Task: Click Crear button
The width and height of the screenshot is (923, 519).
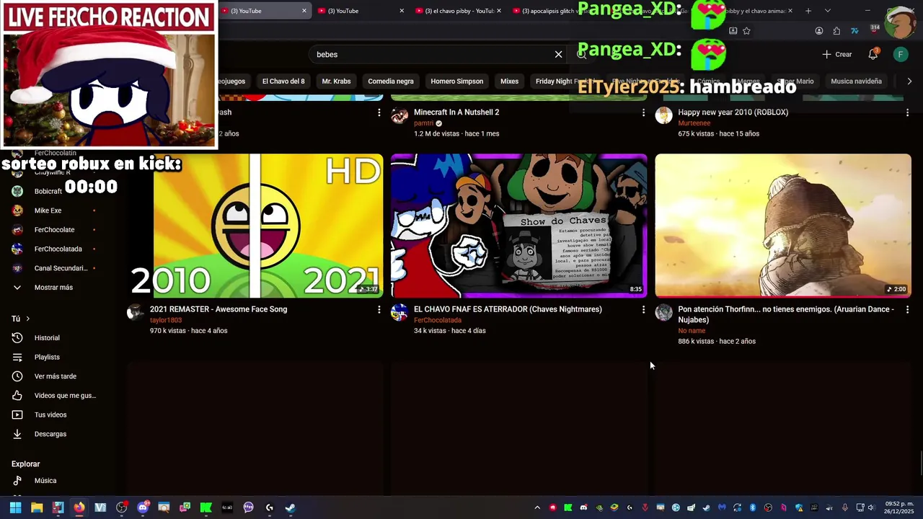Action: click(x=837, y=54)
